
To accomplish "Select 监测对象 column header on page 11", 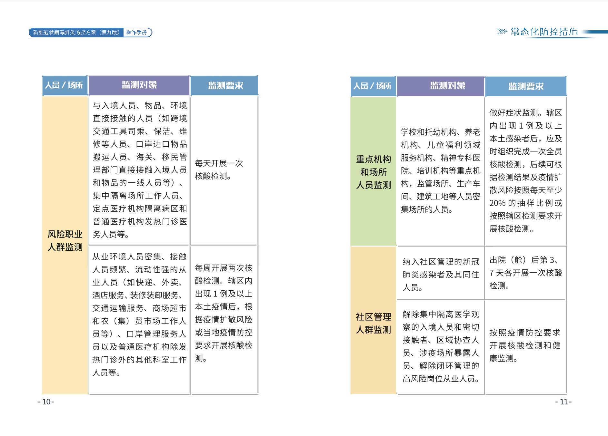I will coord(441,86).
